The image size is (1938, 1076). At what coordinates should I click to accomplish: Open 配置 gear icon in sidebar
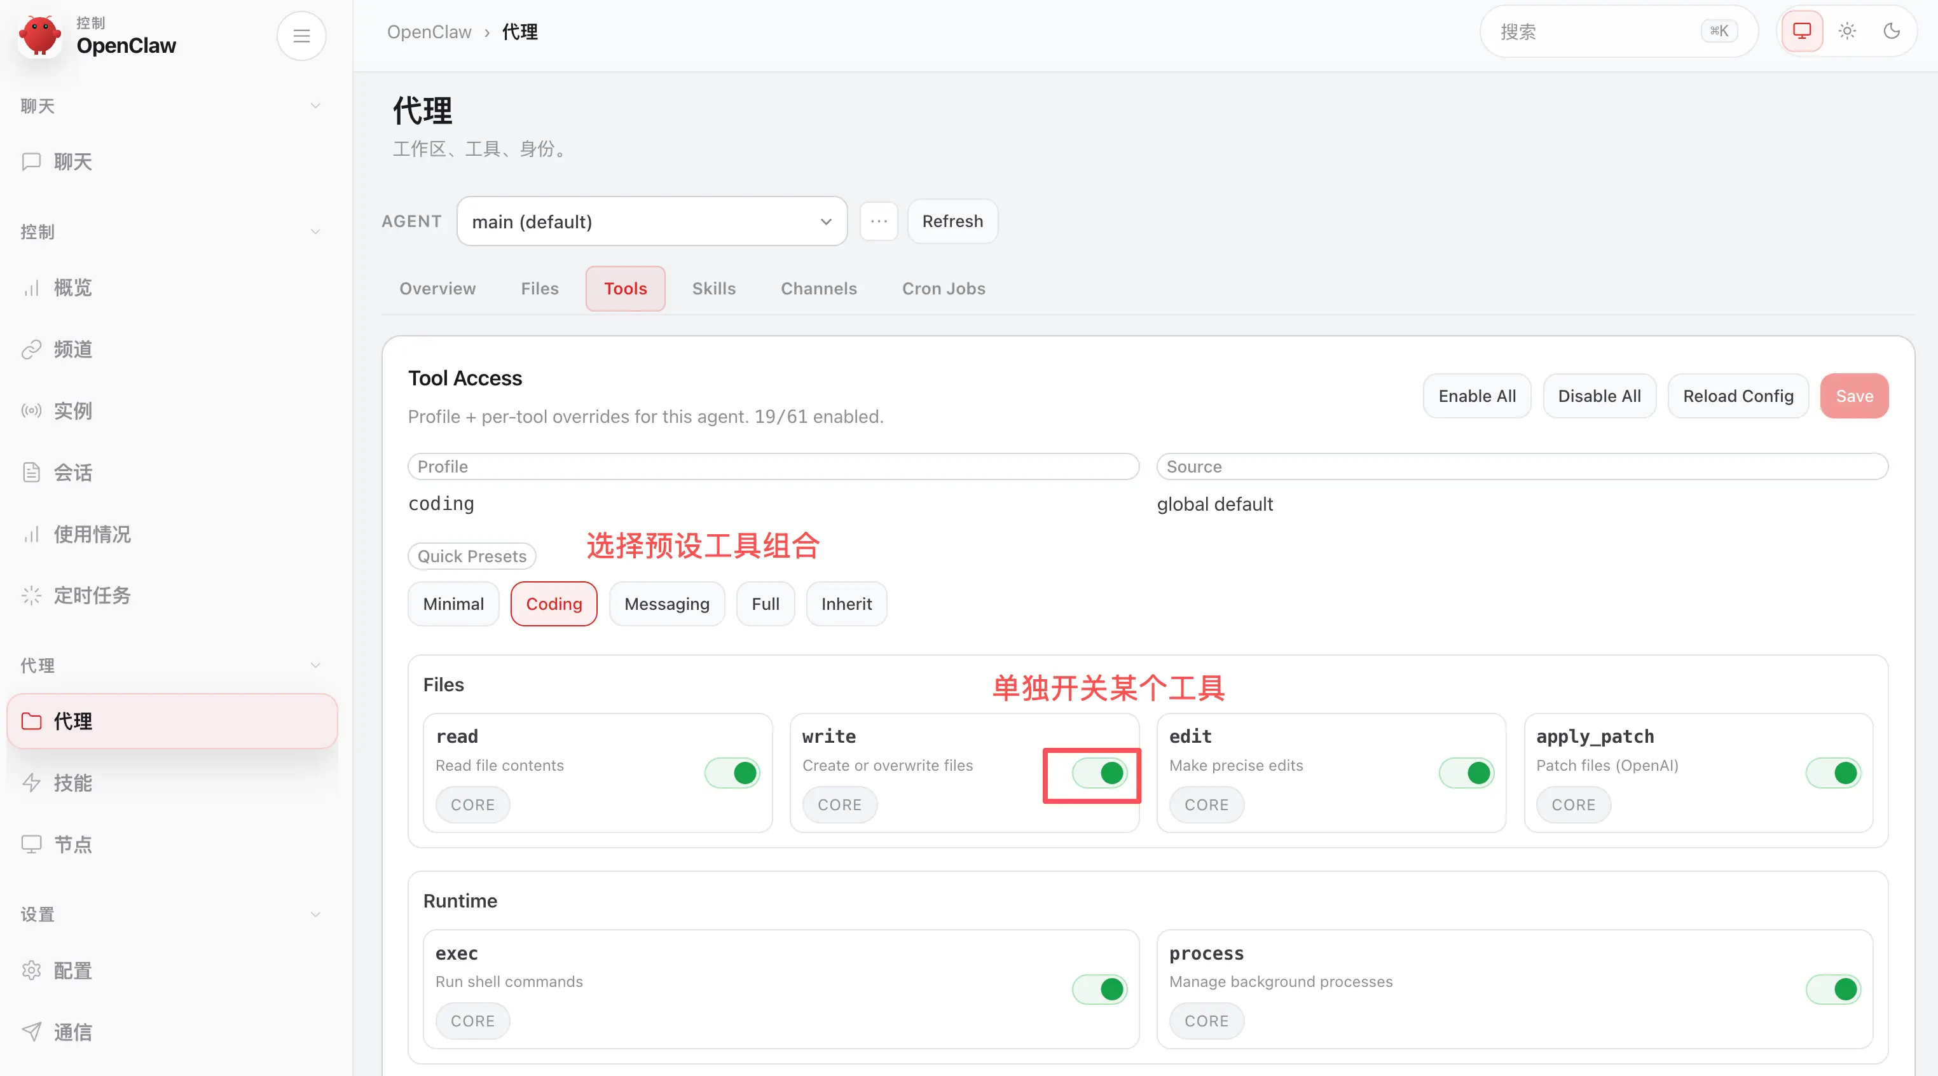point(32,970)
